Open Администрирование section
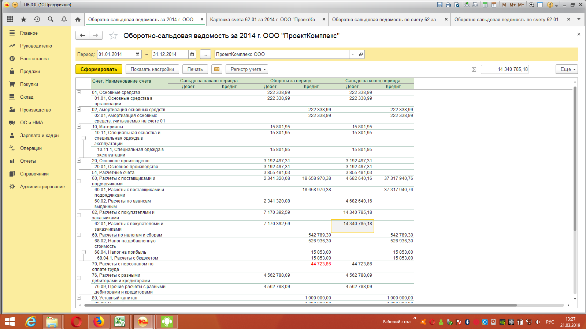This screenshot has height=329, width=586. 42,186
